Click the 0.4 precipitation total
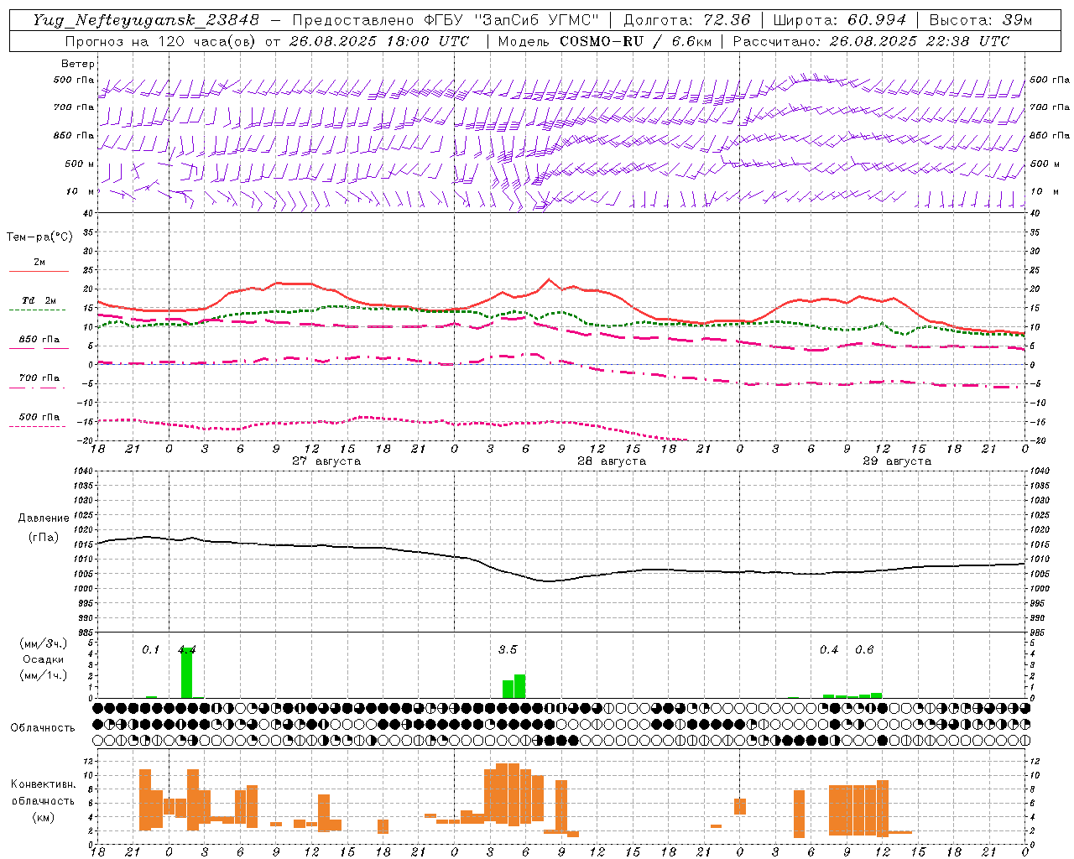 829,649
